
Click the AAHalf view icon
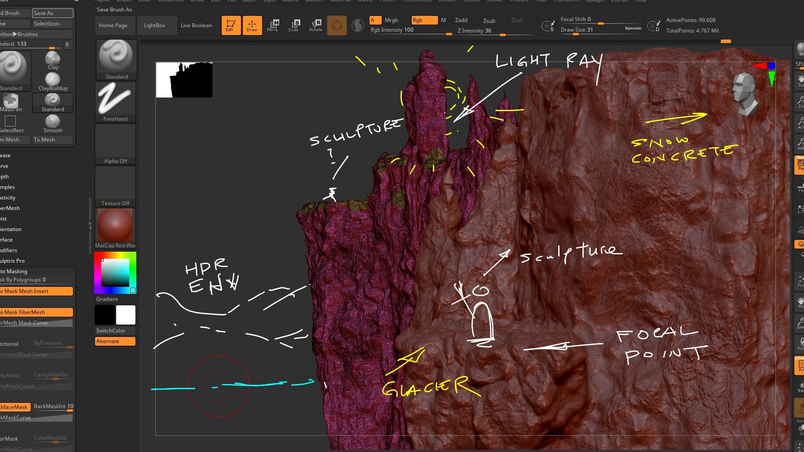[x=800, y=144]
